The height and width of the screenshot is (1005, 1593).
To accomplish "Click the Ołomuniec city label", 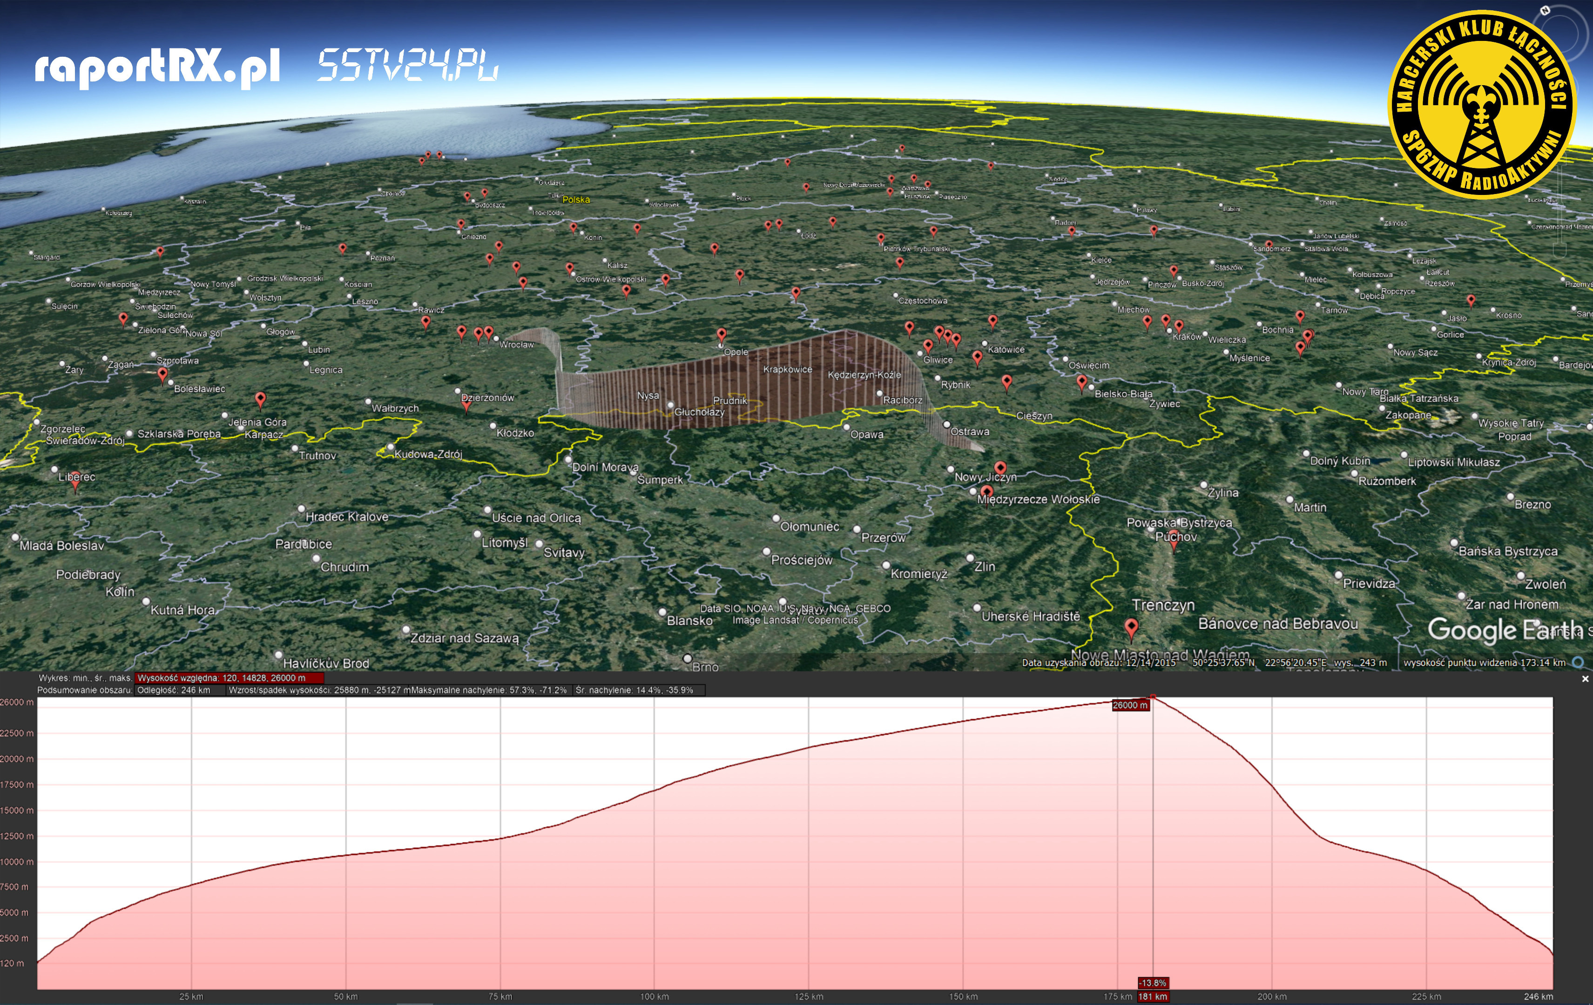I will tap(809, 527).
